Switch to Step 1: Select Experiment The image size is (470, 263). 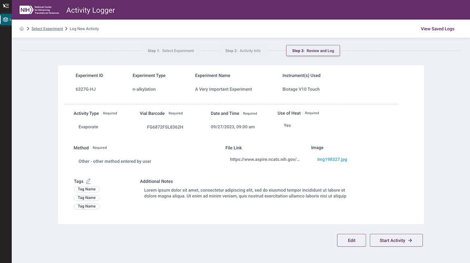171,51
